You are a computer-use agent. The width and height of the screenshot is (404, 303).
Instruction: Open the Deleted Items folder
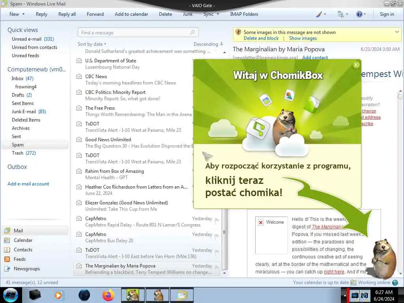click(26, 120)
